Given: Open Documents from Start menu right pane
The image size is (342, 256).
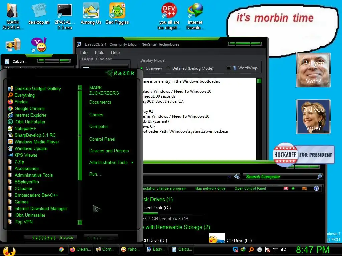Looking at the screenshot, I should pyautogui.click(x=100, y=102).
